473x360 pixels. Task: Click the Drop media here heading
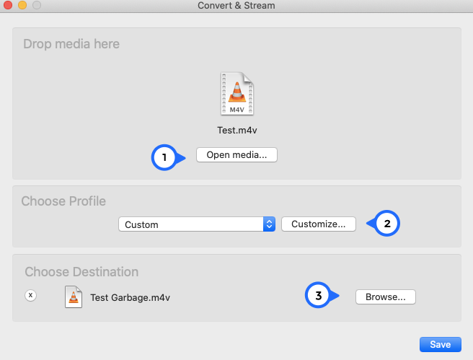[71, 44]
